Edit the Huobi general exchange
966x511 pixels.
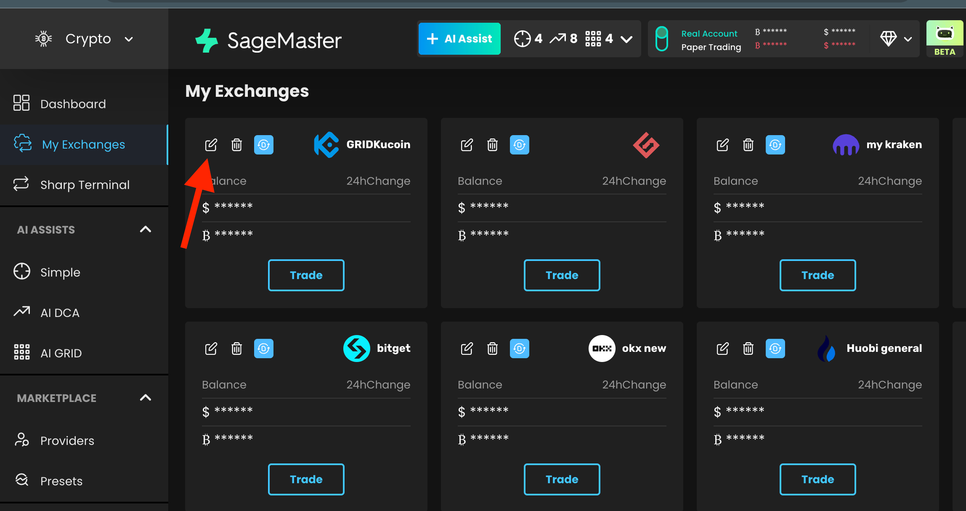[722, 349]
